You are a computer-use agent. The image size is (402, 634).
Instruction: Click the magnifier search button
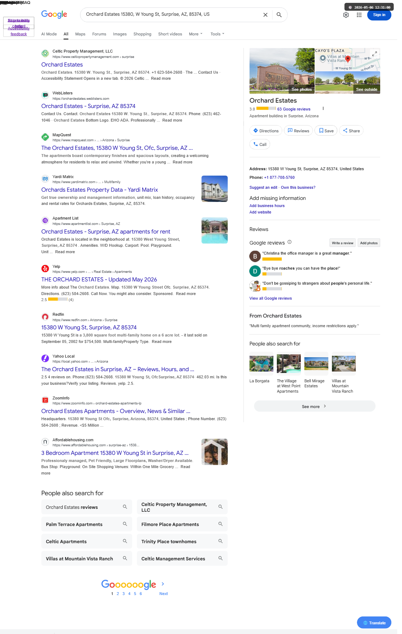(279, 15)
